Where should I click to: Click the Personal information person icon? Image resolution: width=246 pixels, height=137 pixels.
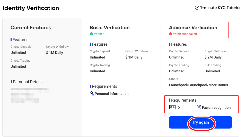[92, 94]
